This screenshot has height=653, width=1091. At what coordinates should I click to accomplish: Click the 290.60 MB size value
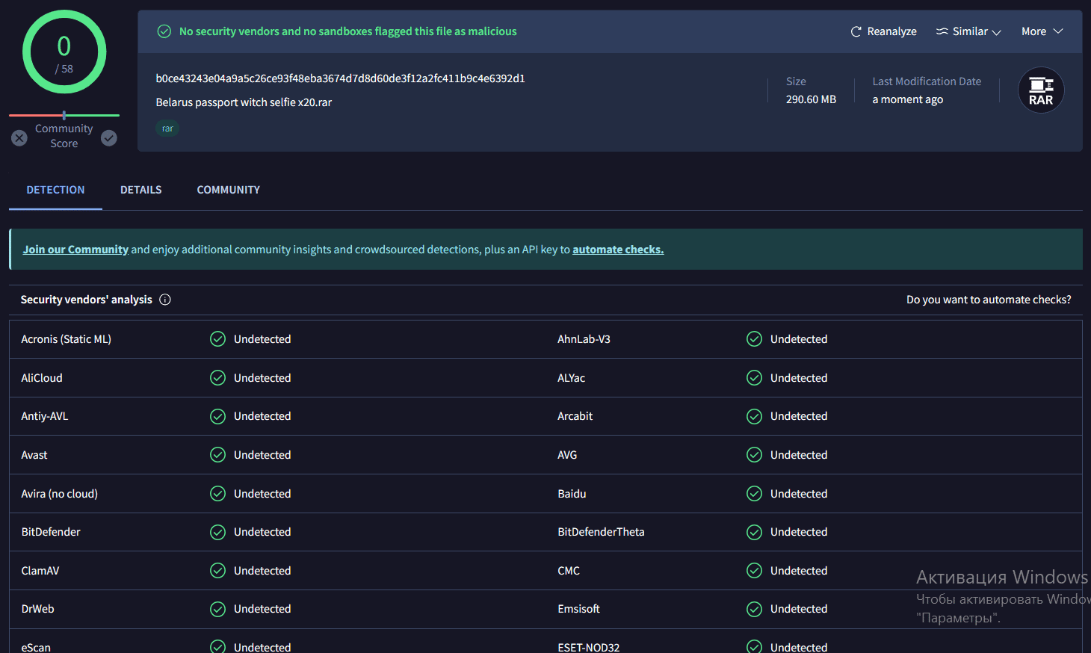811,99
